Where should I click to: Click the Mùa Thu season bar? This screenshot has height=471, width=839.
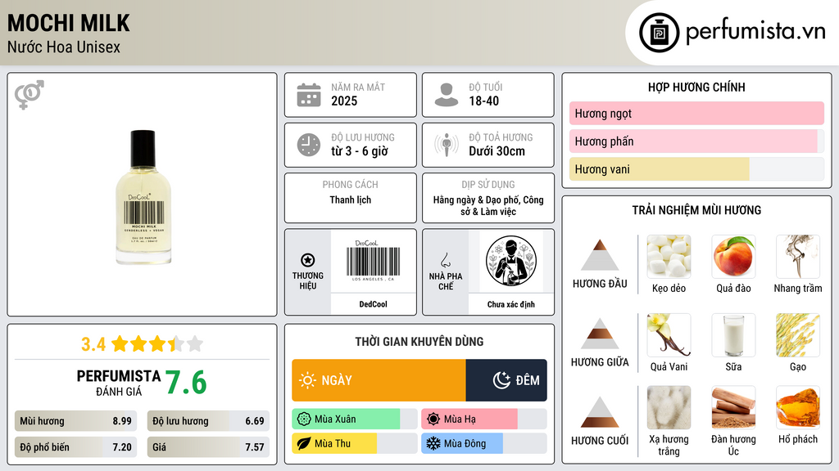tap(354, 444)
